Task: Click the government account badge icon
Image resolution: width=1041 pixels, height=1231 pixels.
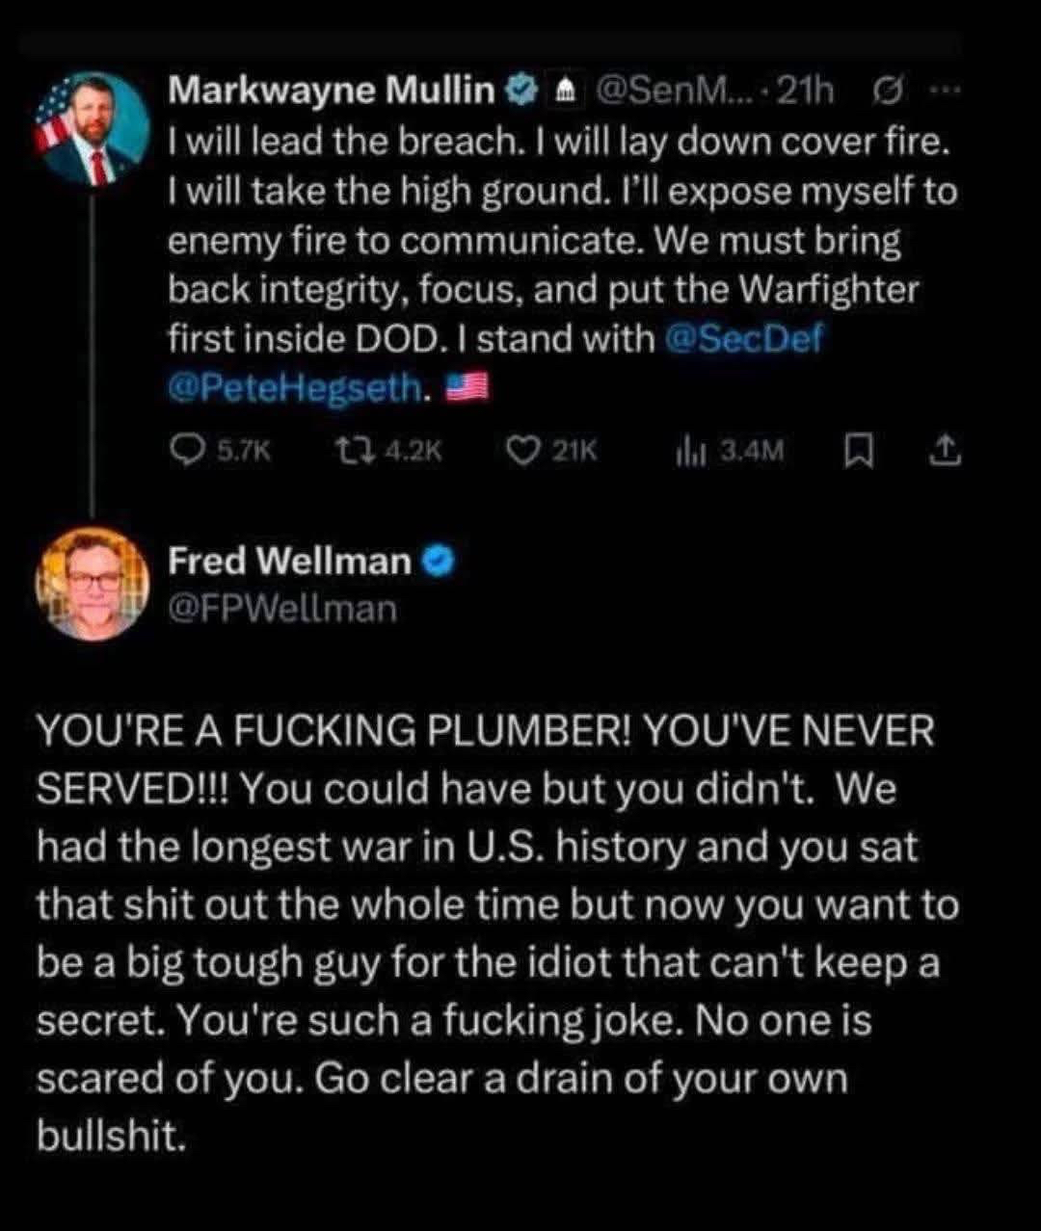Action: click(x=567, y=92)
